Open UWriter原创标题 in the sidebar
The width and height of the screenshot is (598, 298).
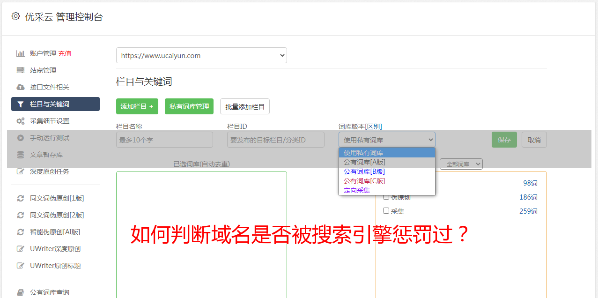pos(55,266)
